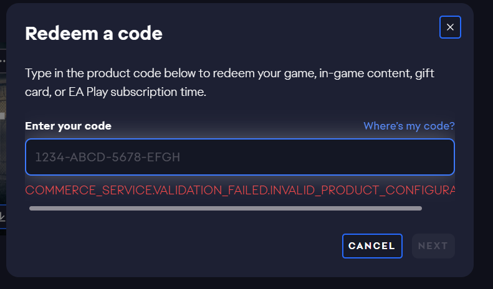Viewport: 493px width, 289px height.
Task: Click the horizontal scrollbar under the error
Action: pos(225,208)
